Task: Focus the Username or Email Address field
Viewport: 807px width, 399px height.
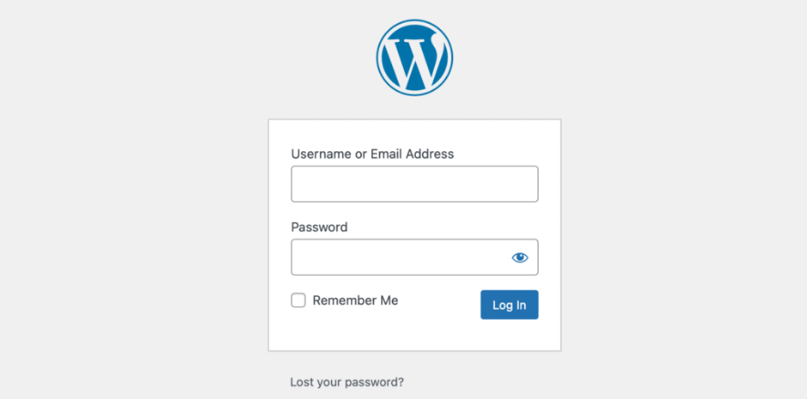Action: [x=414, y=184]
